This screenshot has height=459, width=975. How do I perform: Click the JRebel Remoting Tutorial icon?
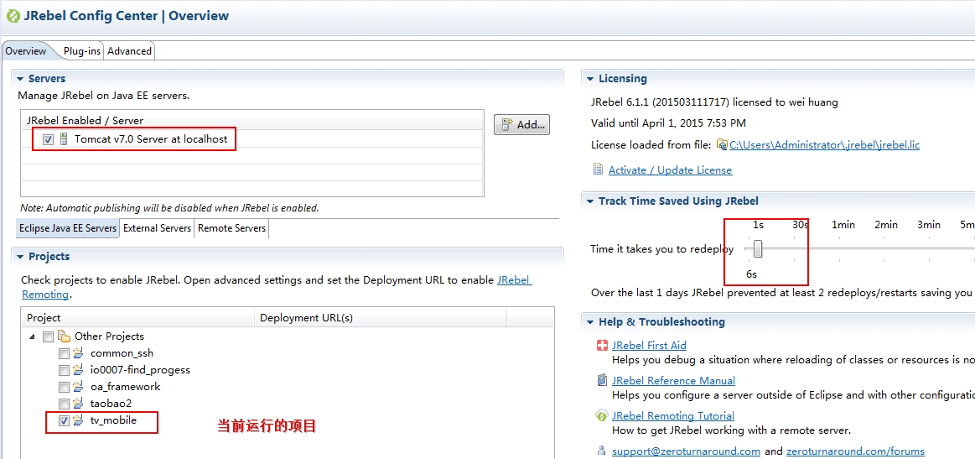tap(601, 416)
